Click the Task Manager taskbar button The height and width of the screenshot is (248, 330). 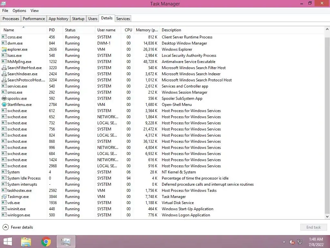point(66,242)
